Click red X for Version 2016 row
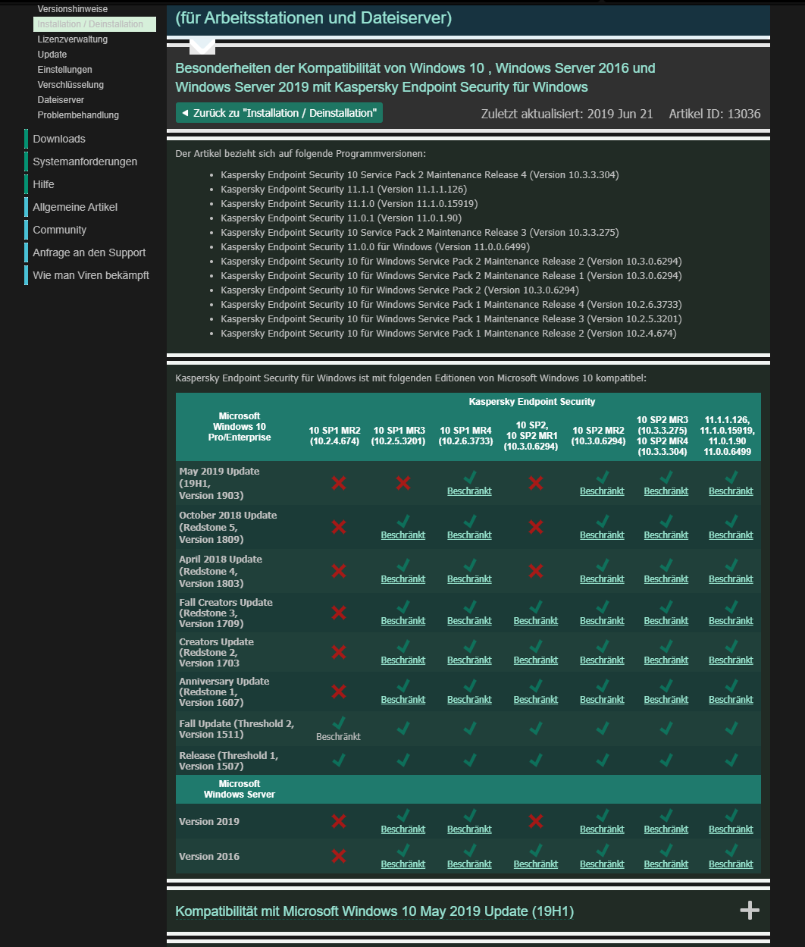The width and height of the screenshot is (805, 947). [338, 856]
